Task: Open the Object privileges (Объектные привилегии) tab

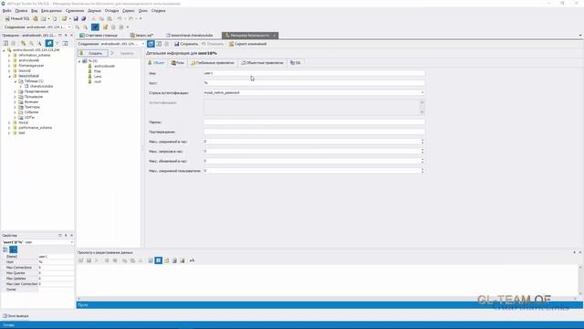Action: (262, 63)
